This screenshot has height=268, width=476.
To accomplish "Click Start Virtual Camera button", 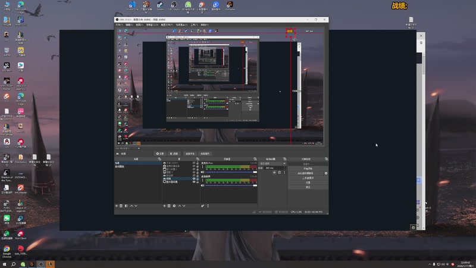I will tap(306, 173).
